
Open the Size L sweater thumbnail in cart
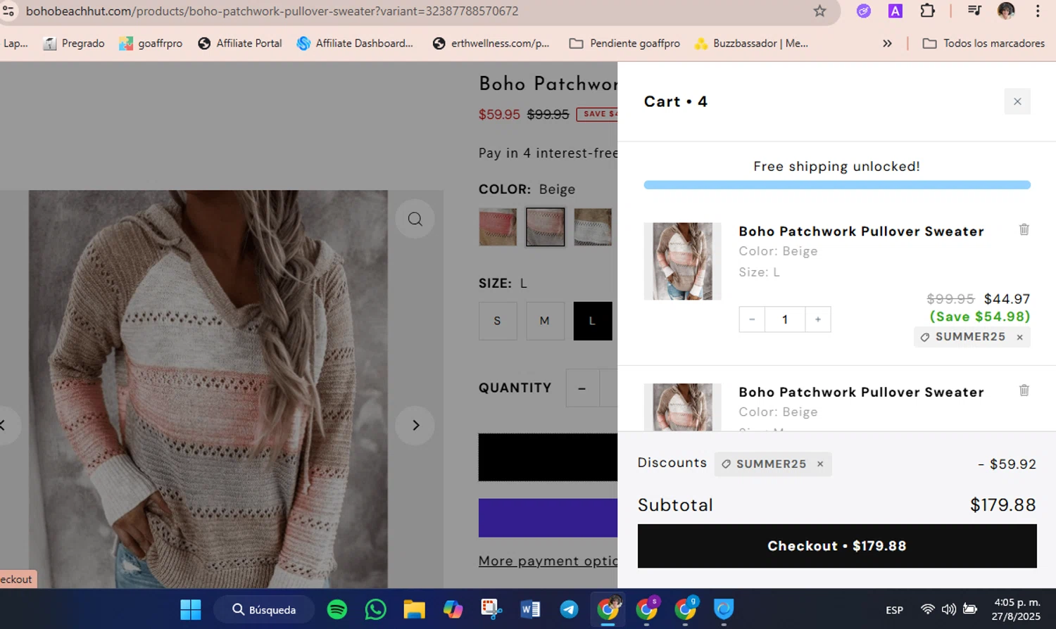click(682, 261)
